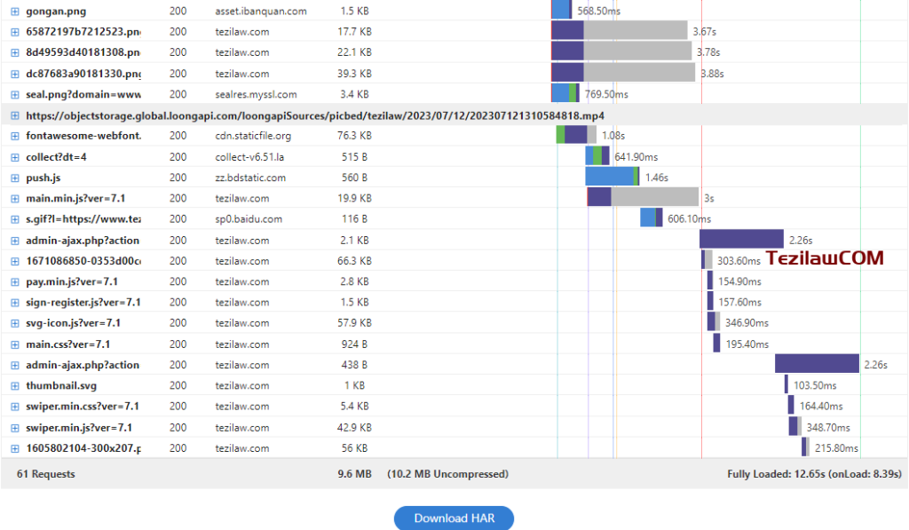Click the cdn.staticfile.org domain cell
This screenshot has width=909, height=530.
(x=253, y=136)
